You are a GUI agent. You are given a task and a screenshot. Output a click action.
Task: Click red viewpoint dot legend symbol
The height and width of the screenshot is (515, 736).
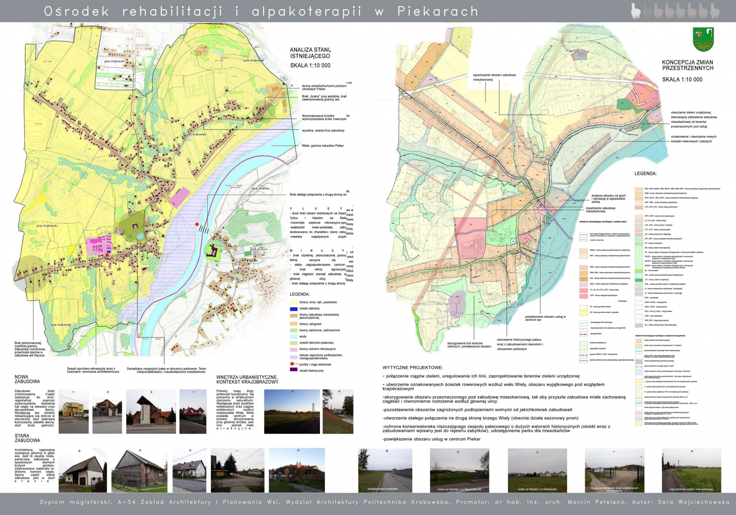click(292, 364)
